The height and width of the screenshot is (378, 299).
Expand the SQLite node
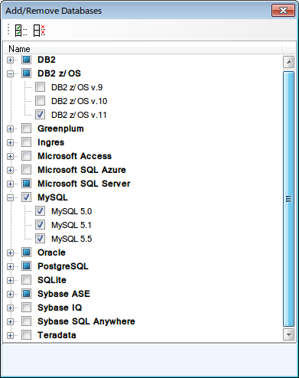pyautogui.click(x=10, y=281)
